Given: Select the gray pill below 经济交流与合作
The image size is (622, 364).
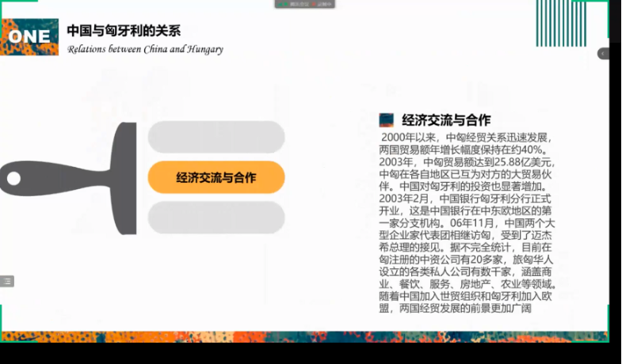Looking at the screenshot, I should [x=216, y=217].
